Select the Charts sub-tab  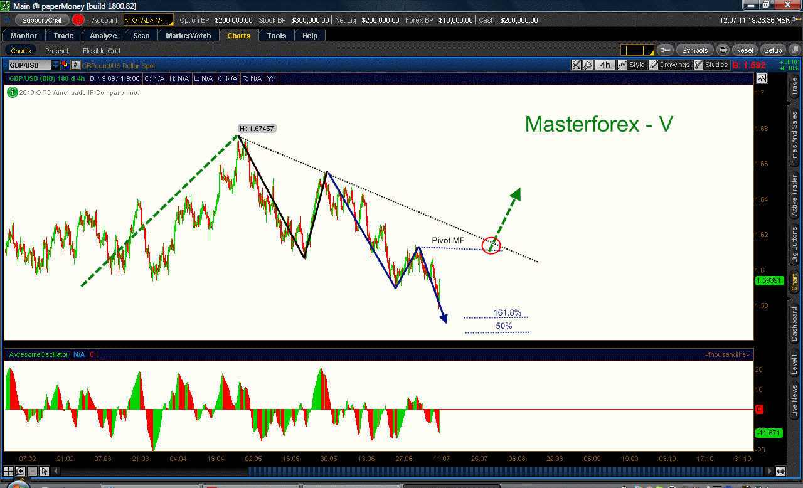click(21, 51)
